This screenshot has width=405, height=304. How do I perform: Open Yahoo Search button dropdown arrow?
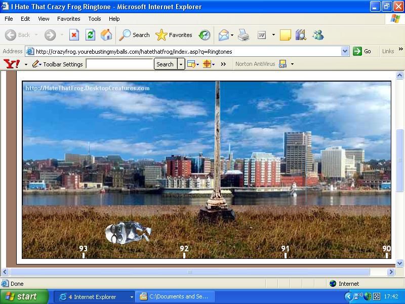(x=181, y=64)
